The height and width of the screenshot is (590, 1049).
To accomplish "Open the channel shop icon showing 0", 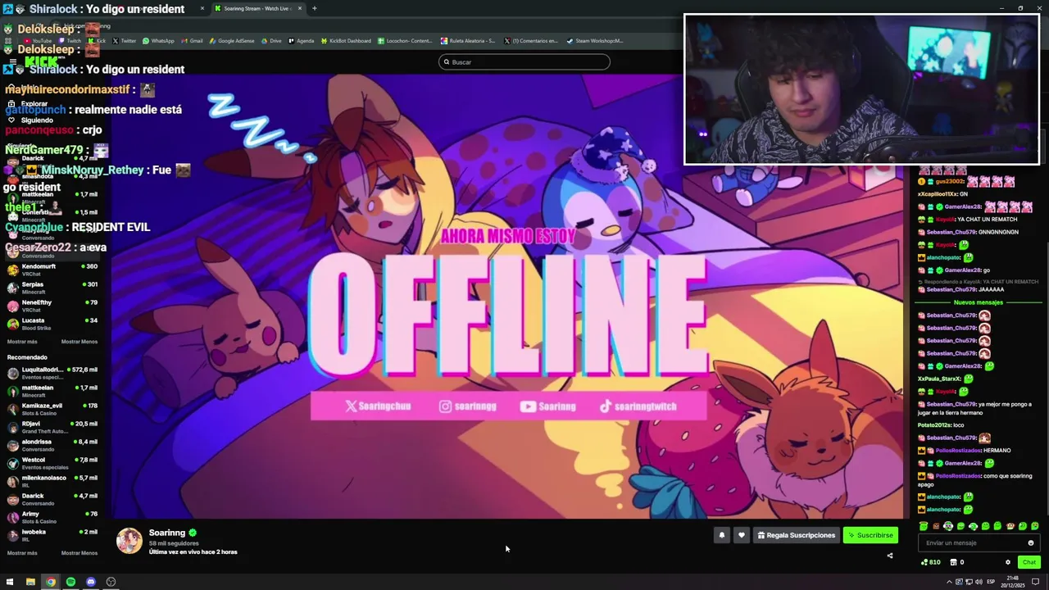I will click(957, 562).
